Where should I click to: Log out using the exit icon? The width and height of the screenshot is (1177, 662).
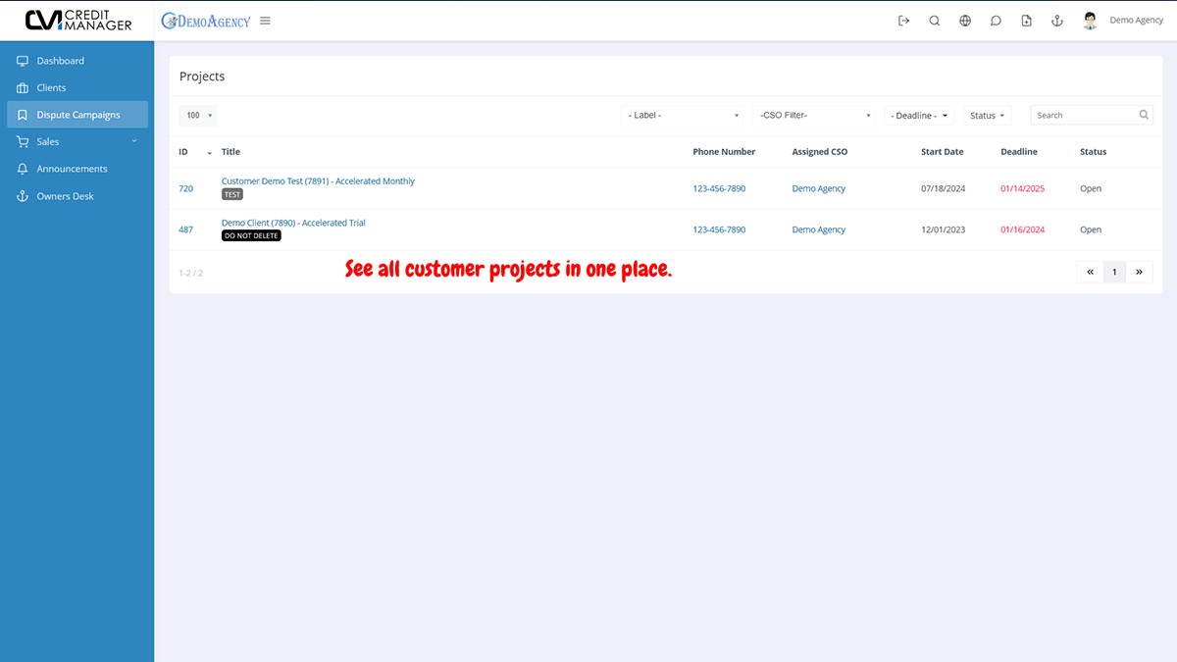click(903, 20)
